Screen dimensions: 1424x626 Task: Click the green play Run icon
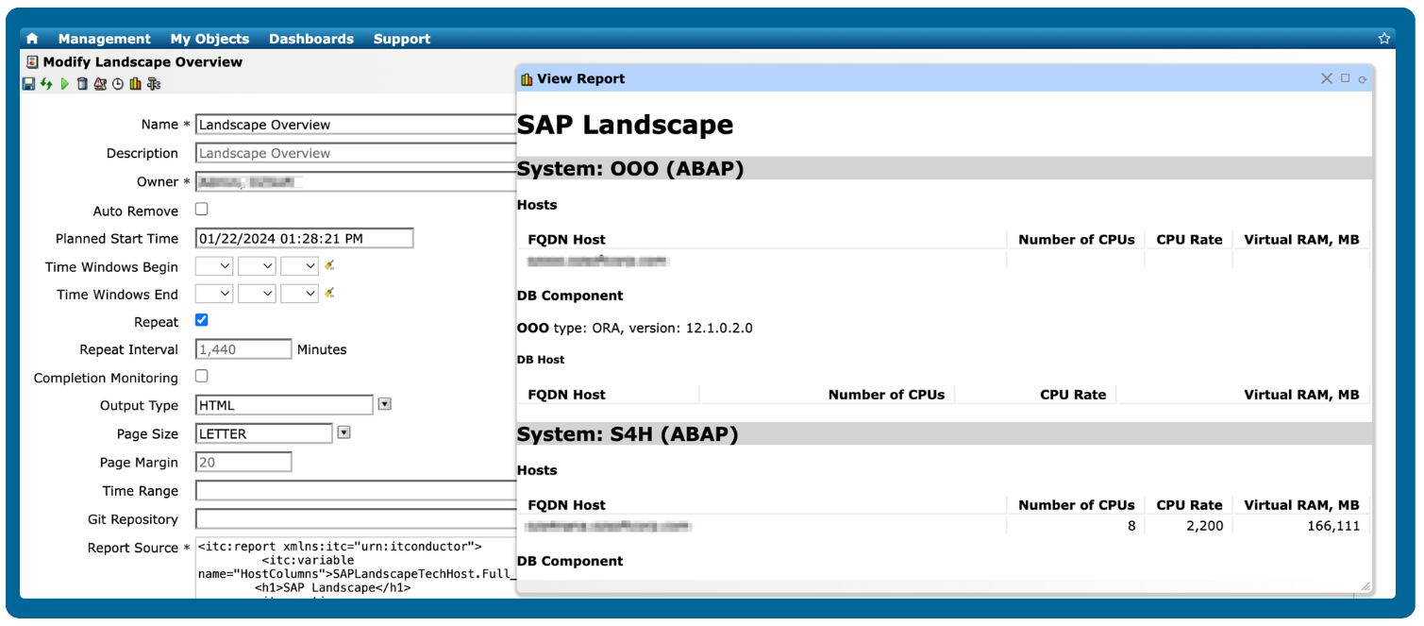click(64, 84)
